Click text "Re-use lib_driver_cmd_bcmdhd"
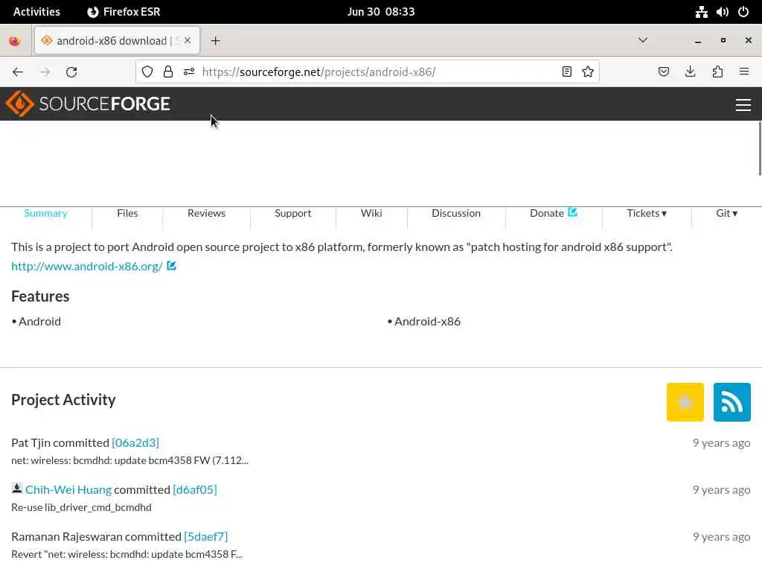The image size is (762, 572). pos(81,507)
